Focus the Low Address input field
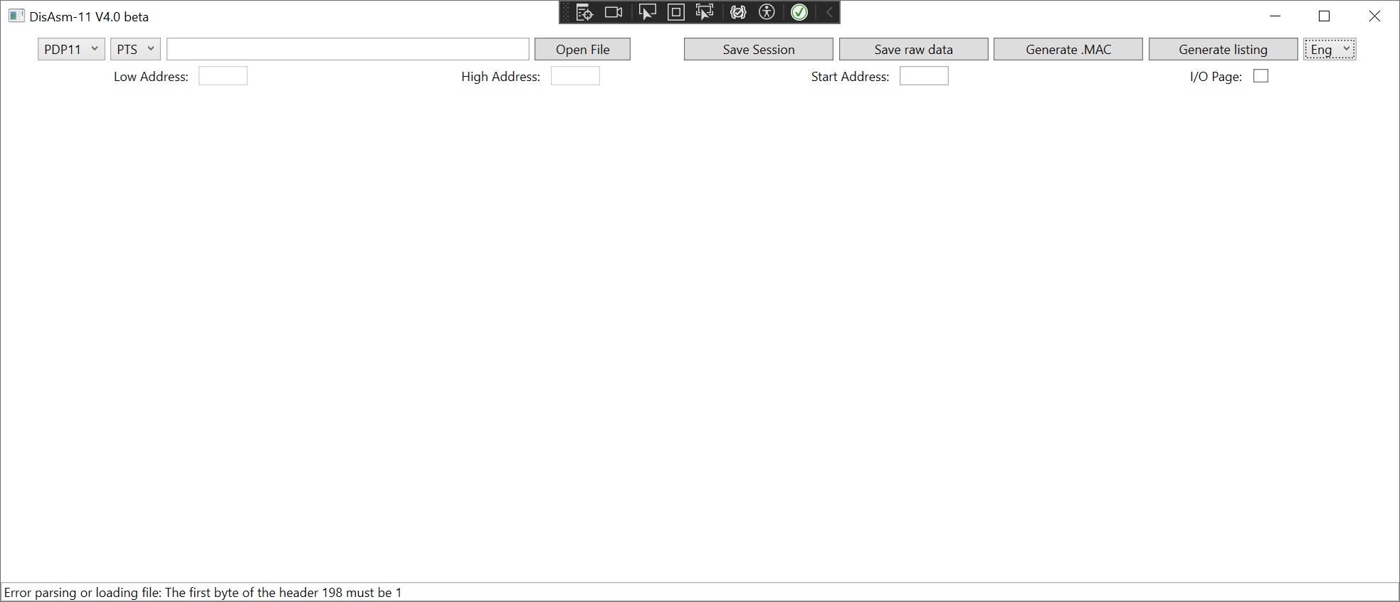 point(223,76)
